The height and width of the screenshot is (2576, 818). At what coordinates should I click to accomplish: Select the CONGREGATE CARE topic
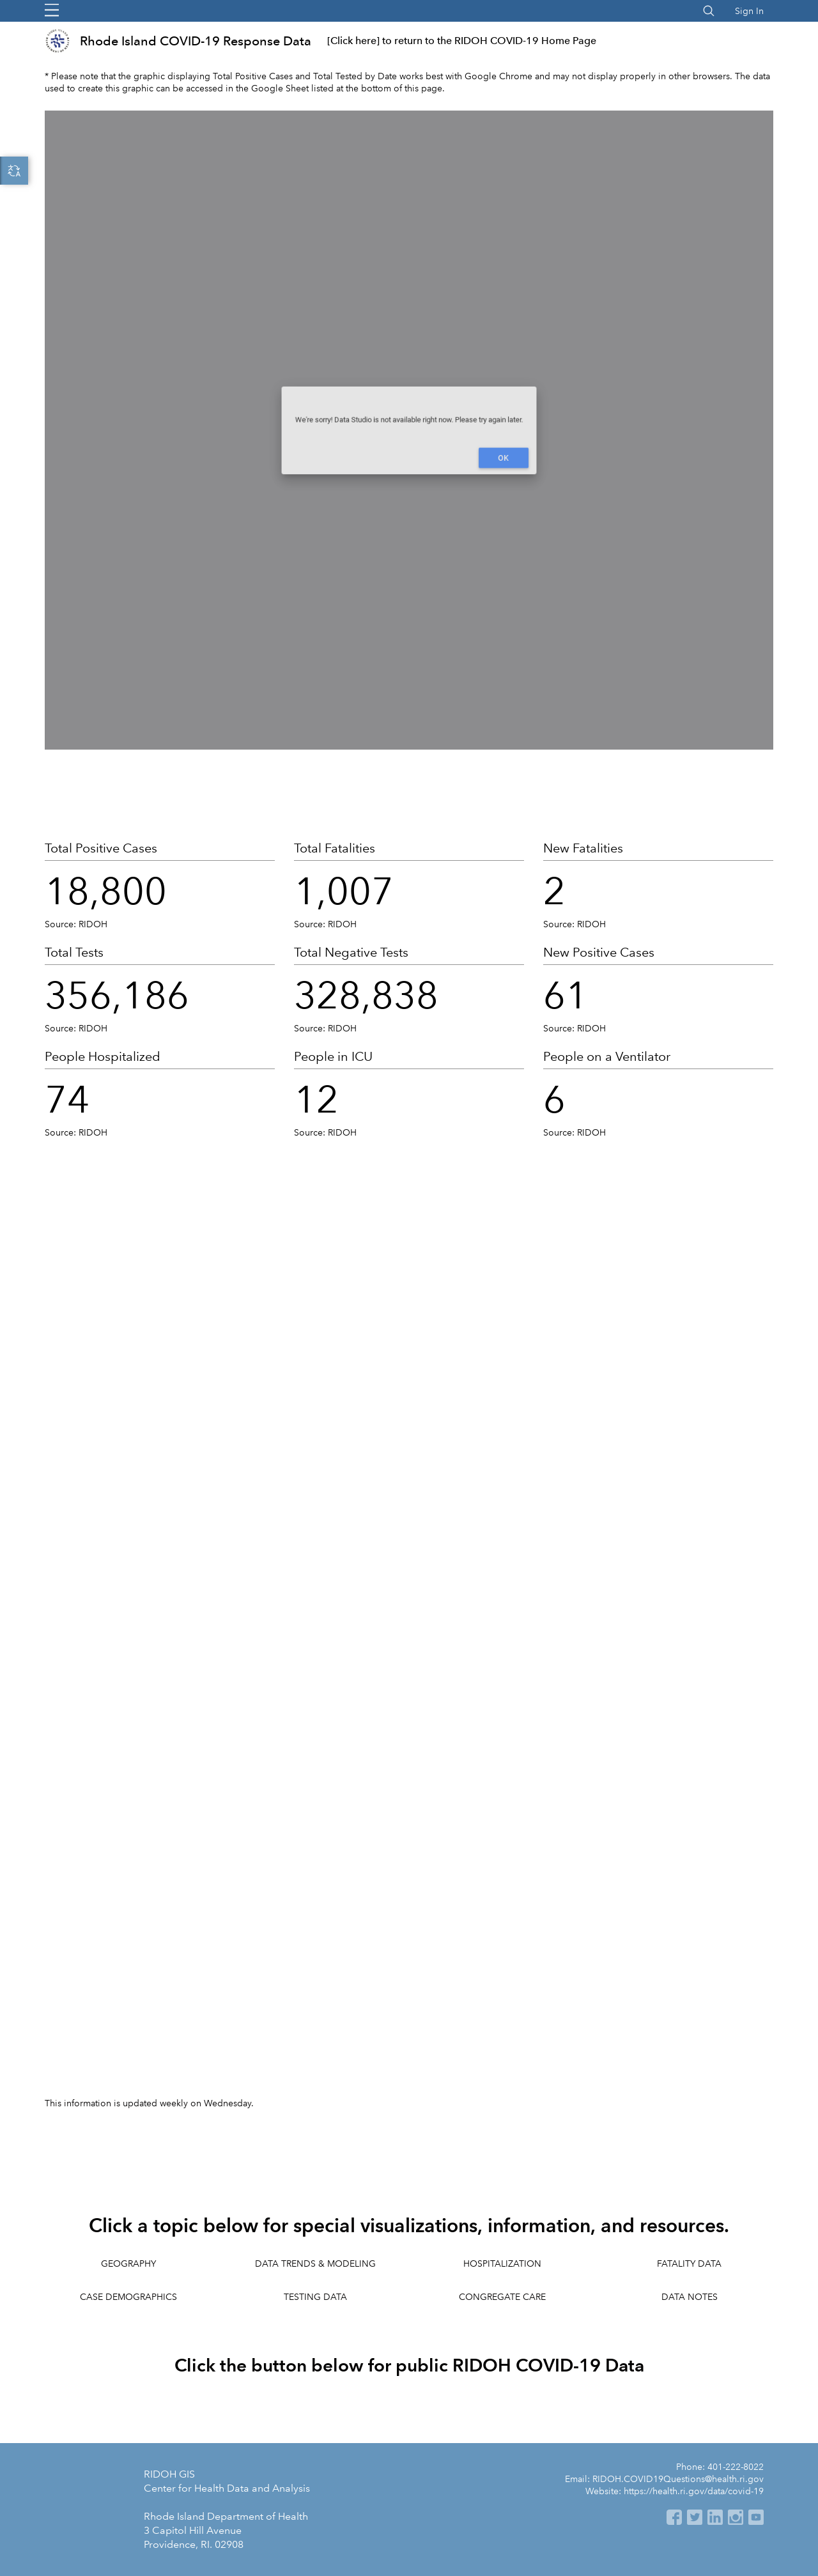pos(502,2296)
